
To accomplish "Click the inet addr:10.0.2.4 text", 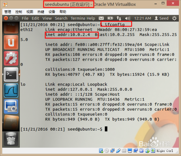I will tap(68, 35).
